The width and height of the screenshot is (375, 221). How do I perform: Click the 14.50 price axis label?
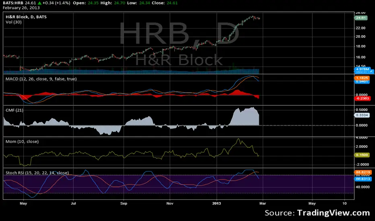click(361, 66)
